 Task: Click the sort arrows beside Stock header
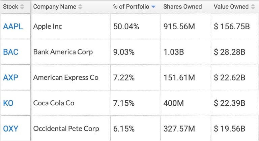tap(22, 7)
